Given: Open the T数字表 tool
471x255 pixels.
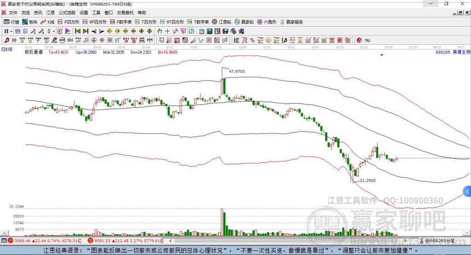Looking at the screenshot, I should (x=198, y=22).
